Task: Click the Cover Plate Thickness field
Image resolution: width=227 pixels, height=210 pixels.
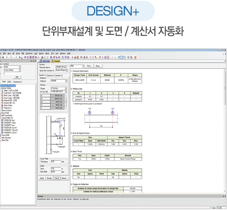Action: tap(56, 162)
